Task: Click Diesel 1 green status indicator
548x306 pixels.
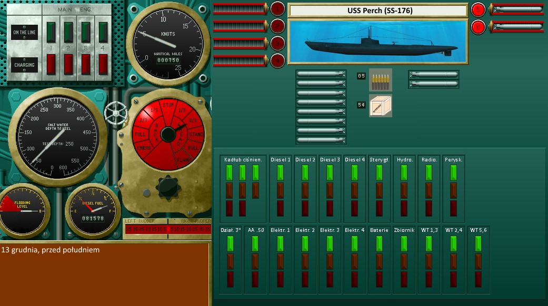Action: [x=280, y=173]
